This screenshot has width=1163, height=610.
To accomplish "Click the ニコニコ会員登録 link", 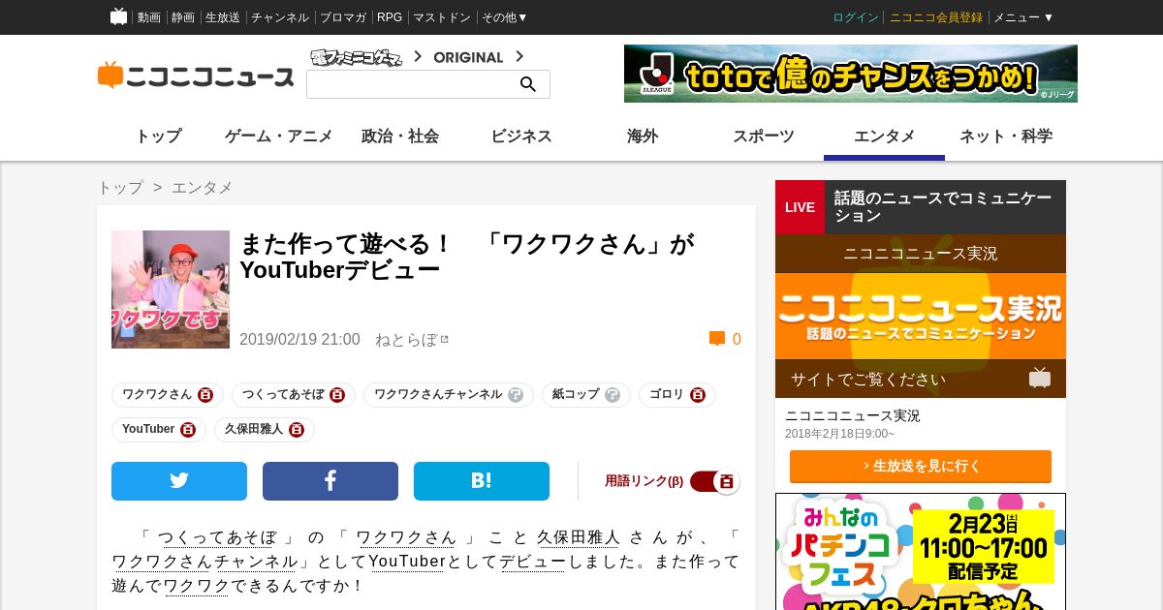I will (x=936, y=17).
